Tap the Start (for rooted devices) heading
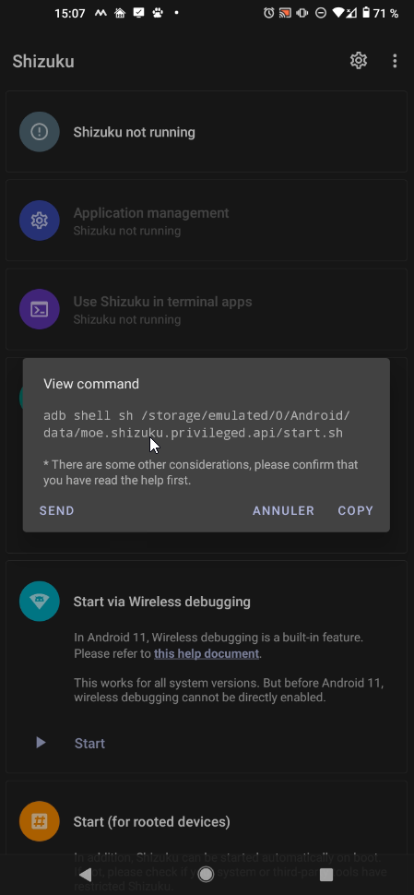The image size is (414, 895). [152, 822]
